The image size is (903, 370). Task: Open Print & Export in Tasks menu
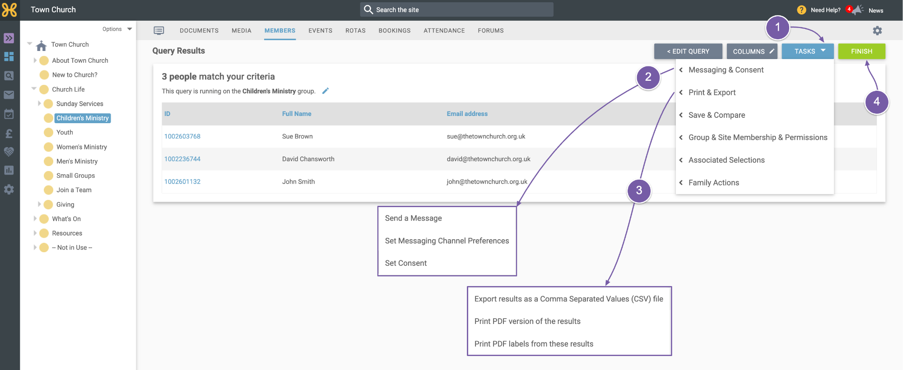[754, 92]
